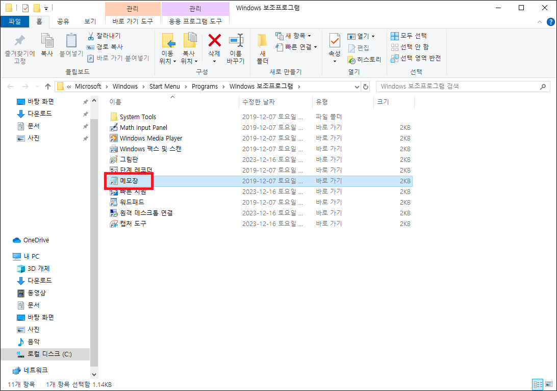Click the Cut (잘라내기) scissors icon

pos(91,36)
